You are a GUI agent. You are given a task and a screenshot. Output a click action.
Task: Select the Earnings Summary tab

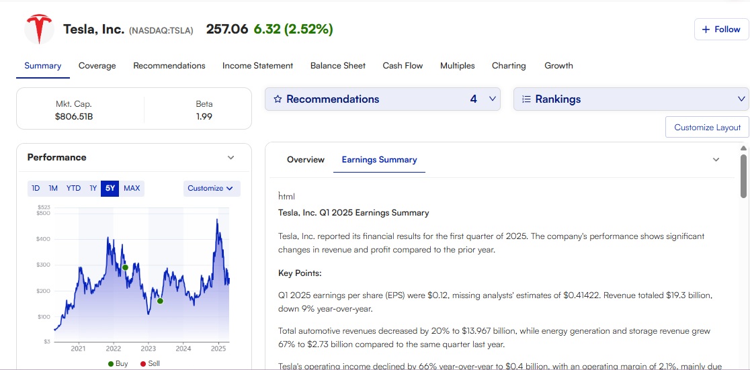379,160
